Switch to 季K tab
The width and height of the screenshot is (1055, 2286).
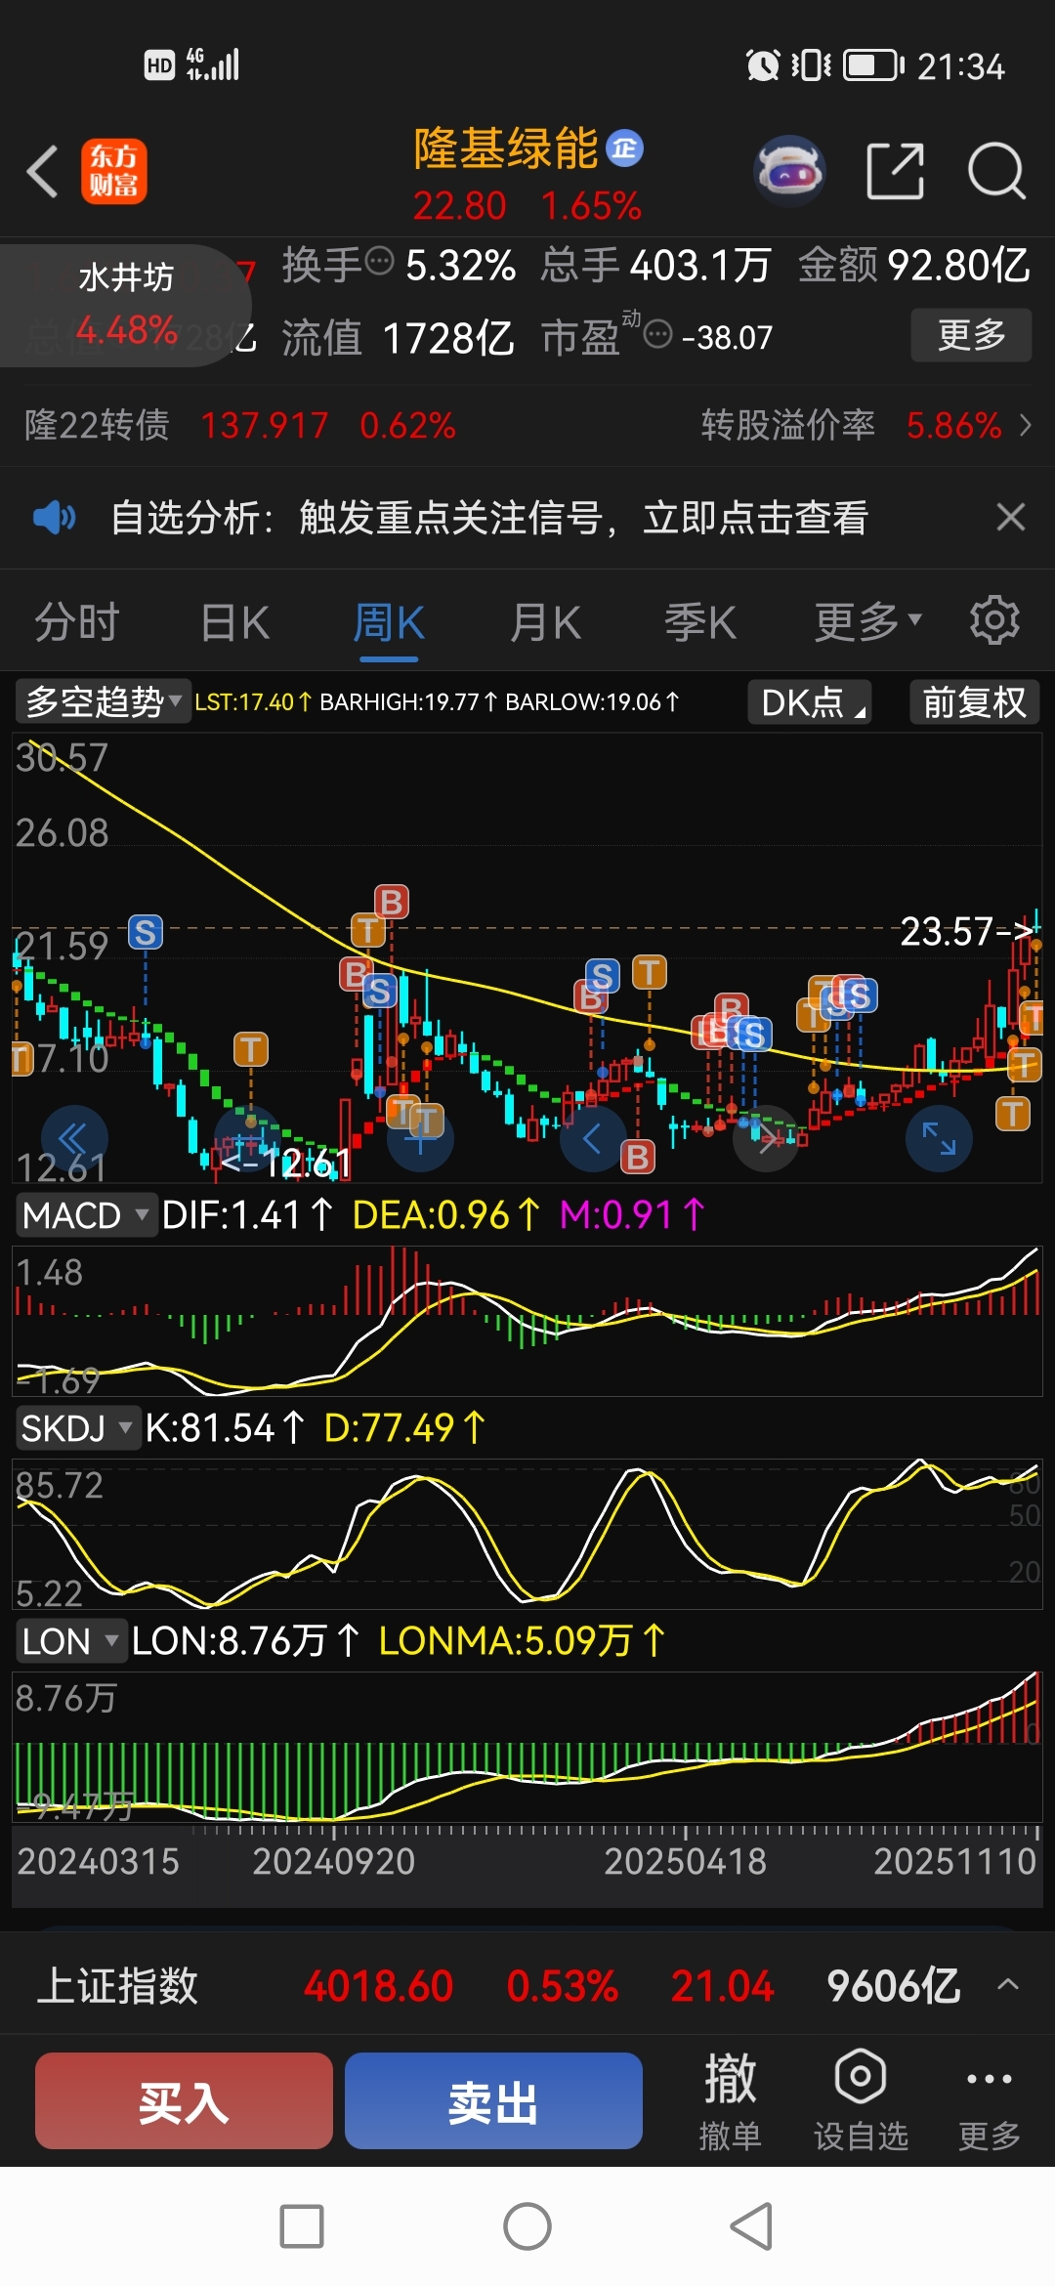click(x=700, y=621)
